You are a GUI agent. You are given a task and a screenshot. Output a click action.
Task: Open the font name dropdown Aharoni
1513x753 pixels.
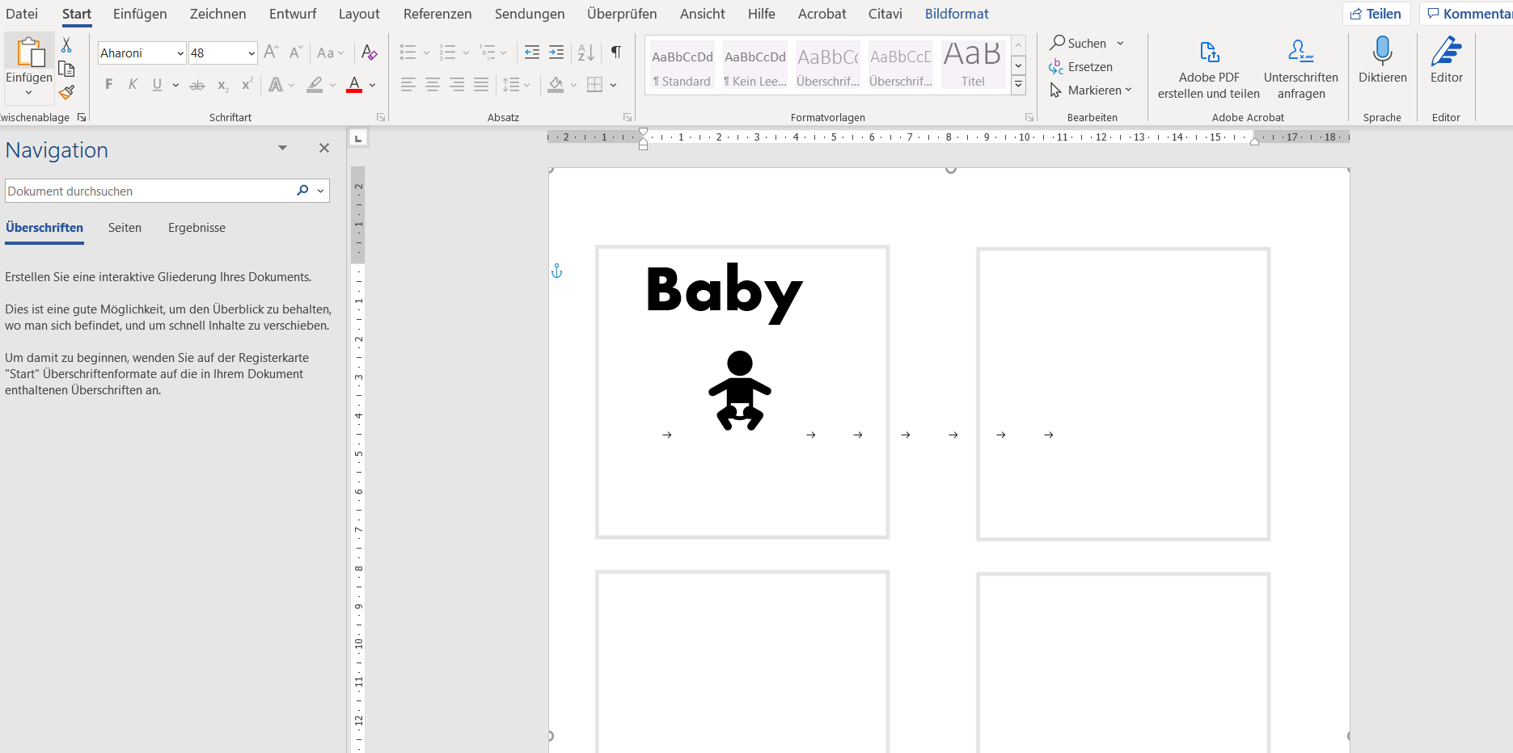180,53
